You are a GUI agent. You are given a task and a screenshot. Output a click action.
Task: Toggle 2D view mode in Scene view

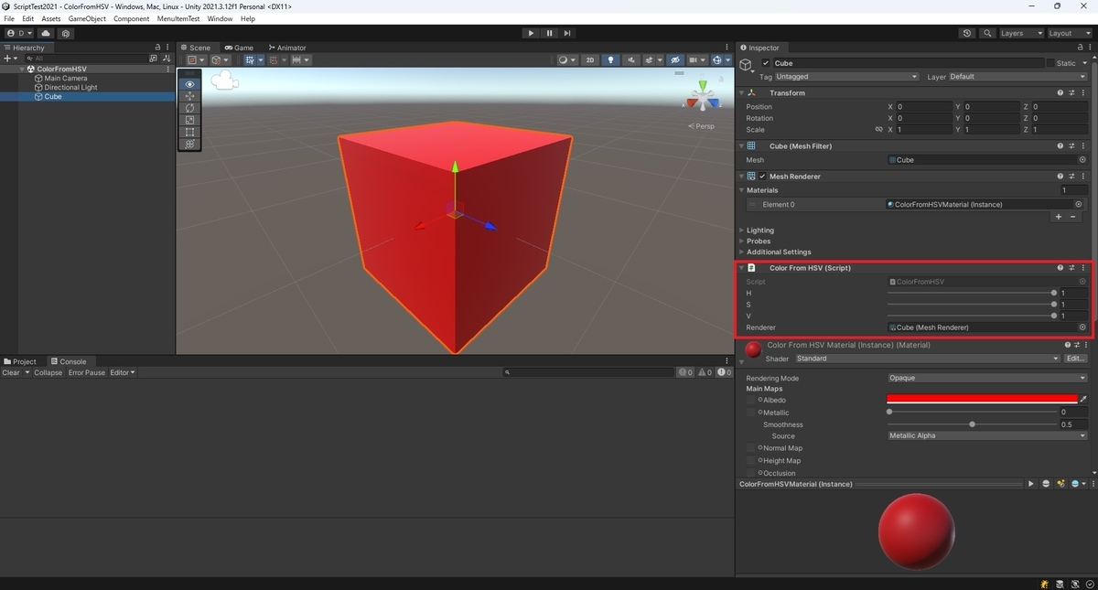(589, 59)
